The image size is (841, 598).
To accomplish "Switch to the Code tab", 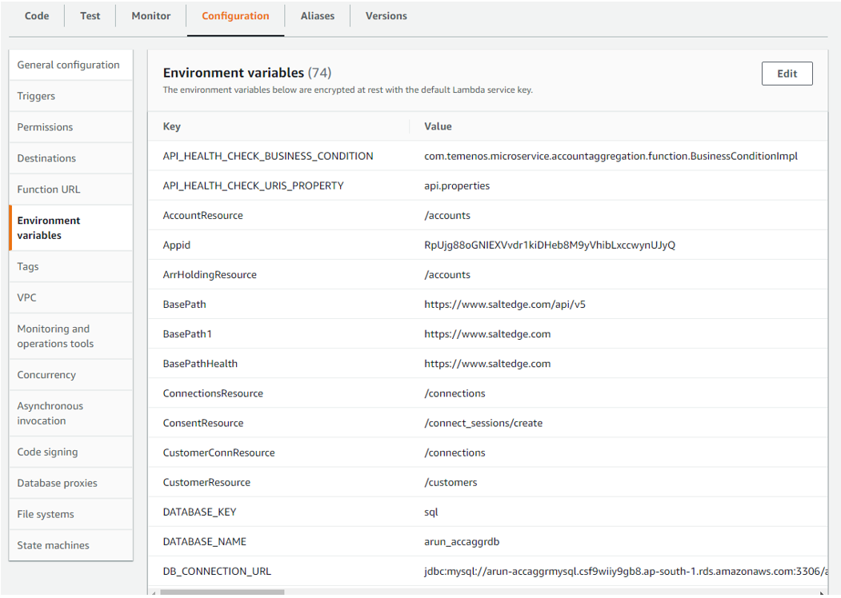I will [x=37, y=16].
